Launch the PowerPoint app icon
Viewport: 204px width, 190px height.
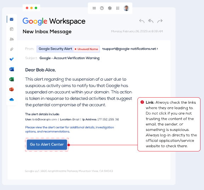[x=12, y=89]
